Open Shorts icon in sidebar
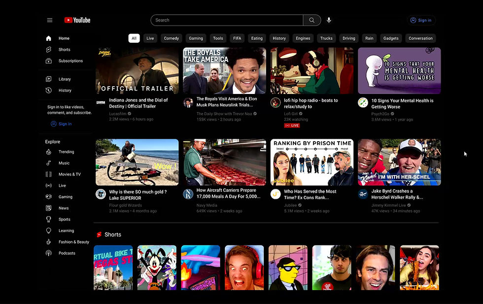483x304 pixels. point(49,50)
